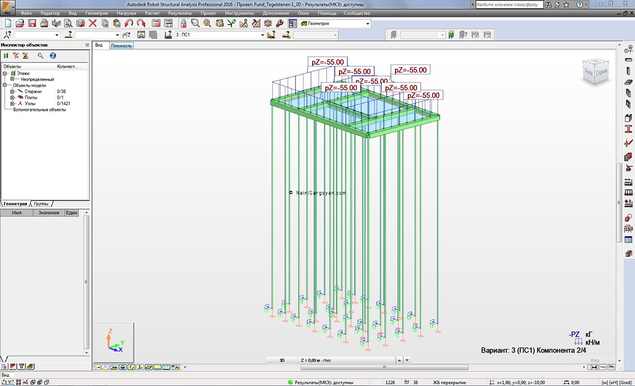The width and height of the screenshot is (635, 386).
Task: Switch to the Плоскость view tab
Action: 122,46
